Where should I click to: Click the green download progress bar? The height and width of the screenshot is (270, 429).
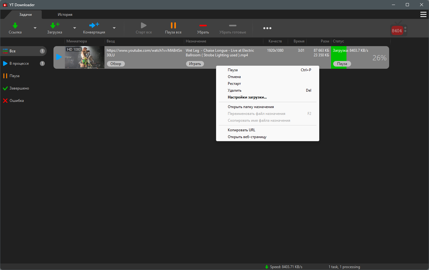point(339,57)
